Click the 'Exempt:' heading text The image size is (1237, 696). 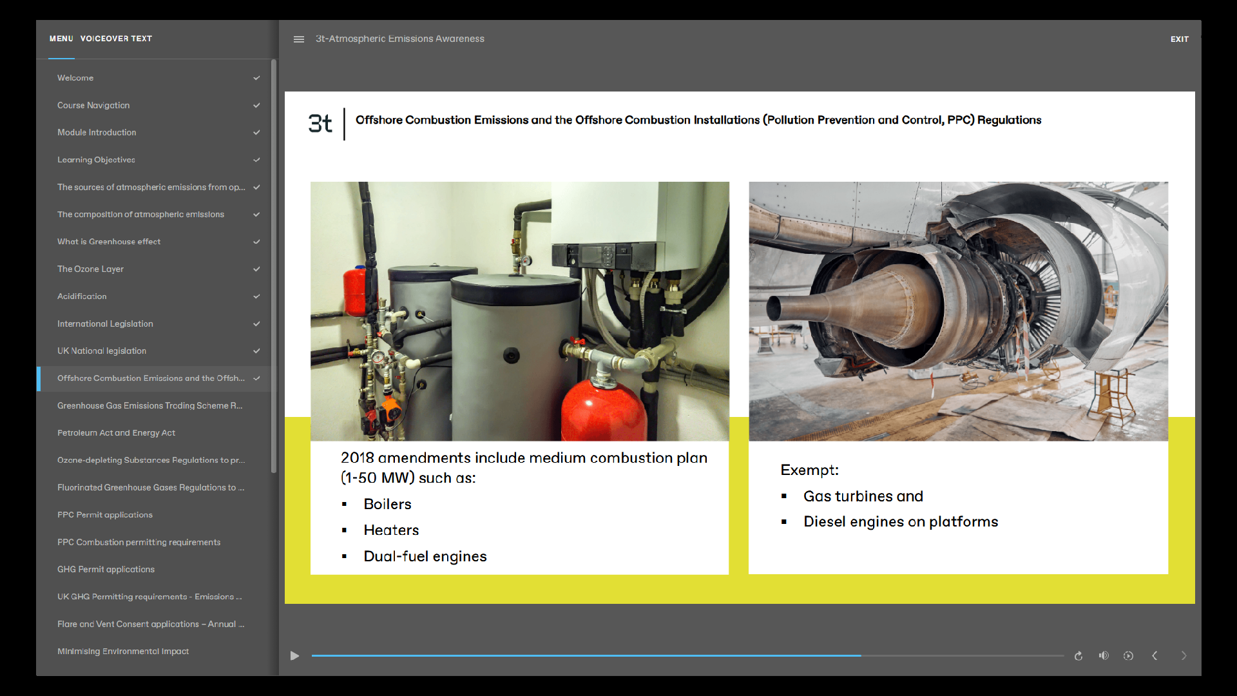point(809,470)
